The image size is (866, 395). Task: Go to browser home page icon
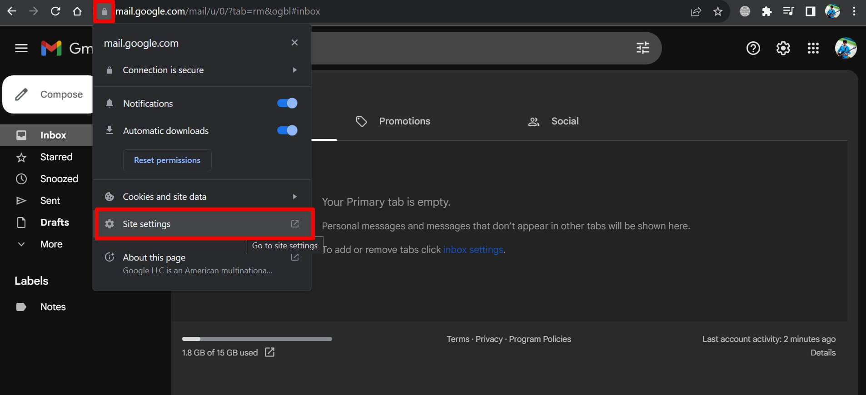pos(77,11)
